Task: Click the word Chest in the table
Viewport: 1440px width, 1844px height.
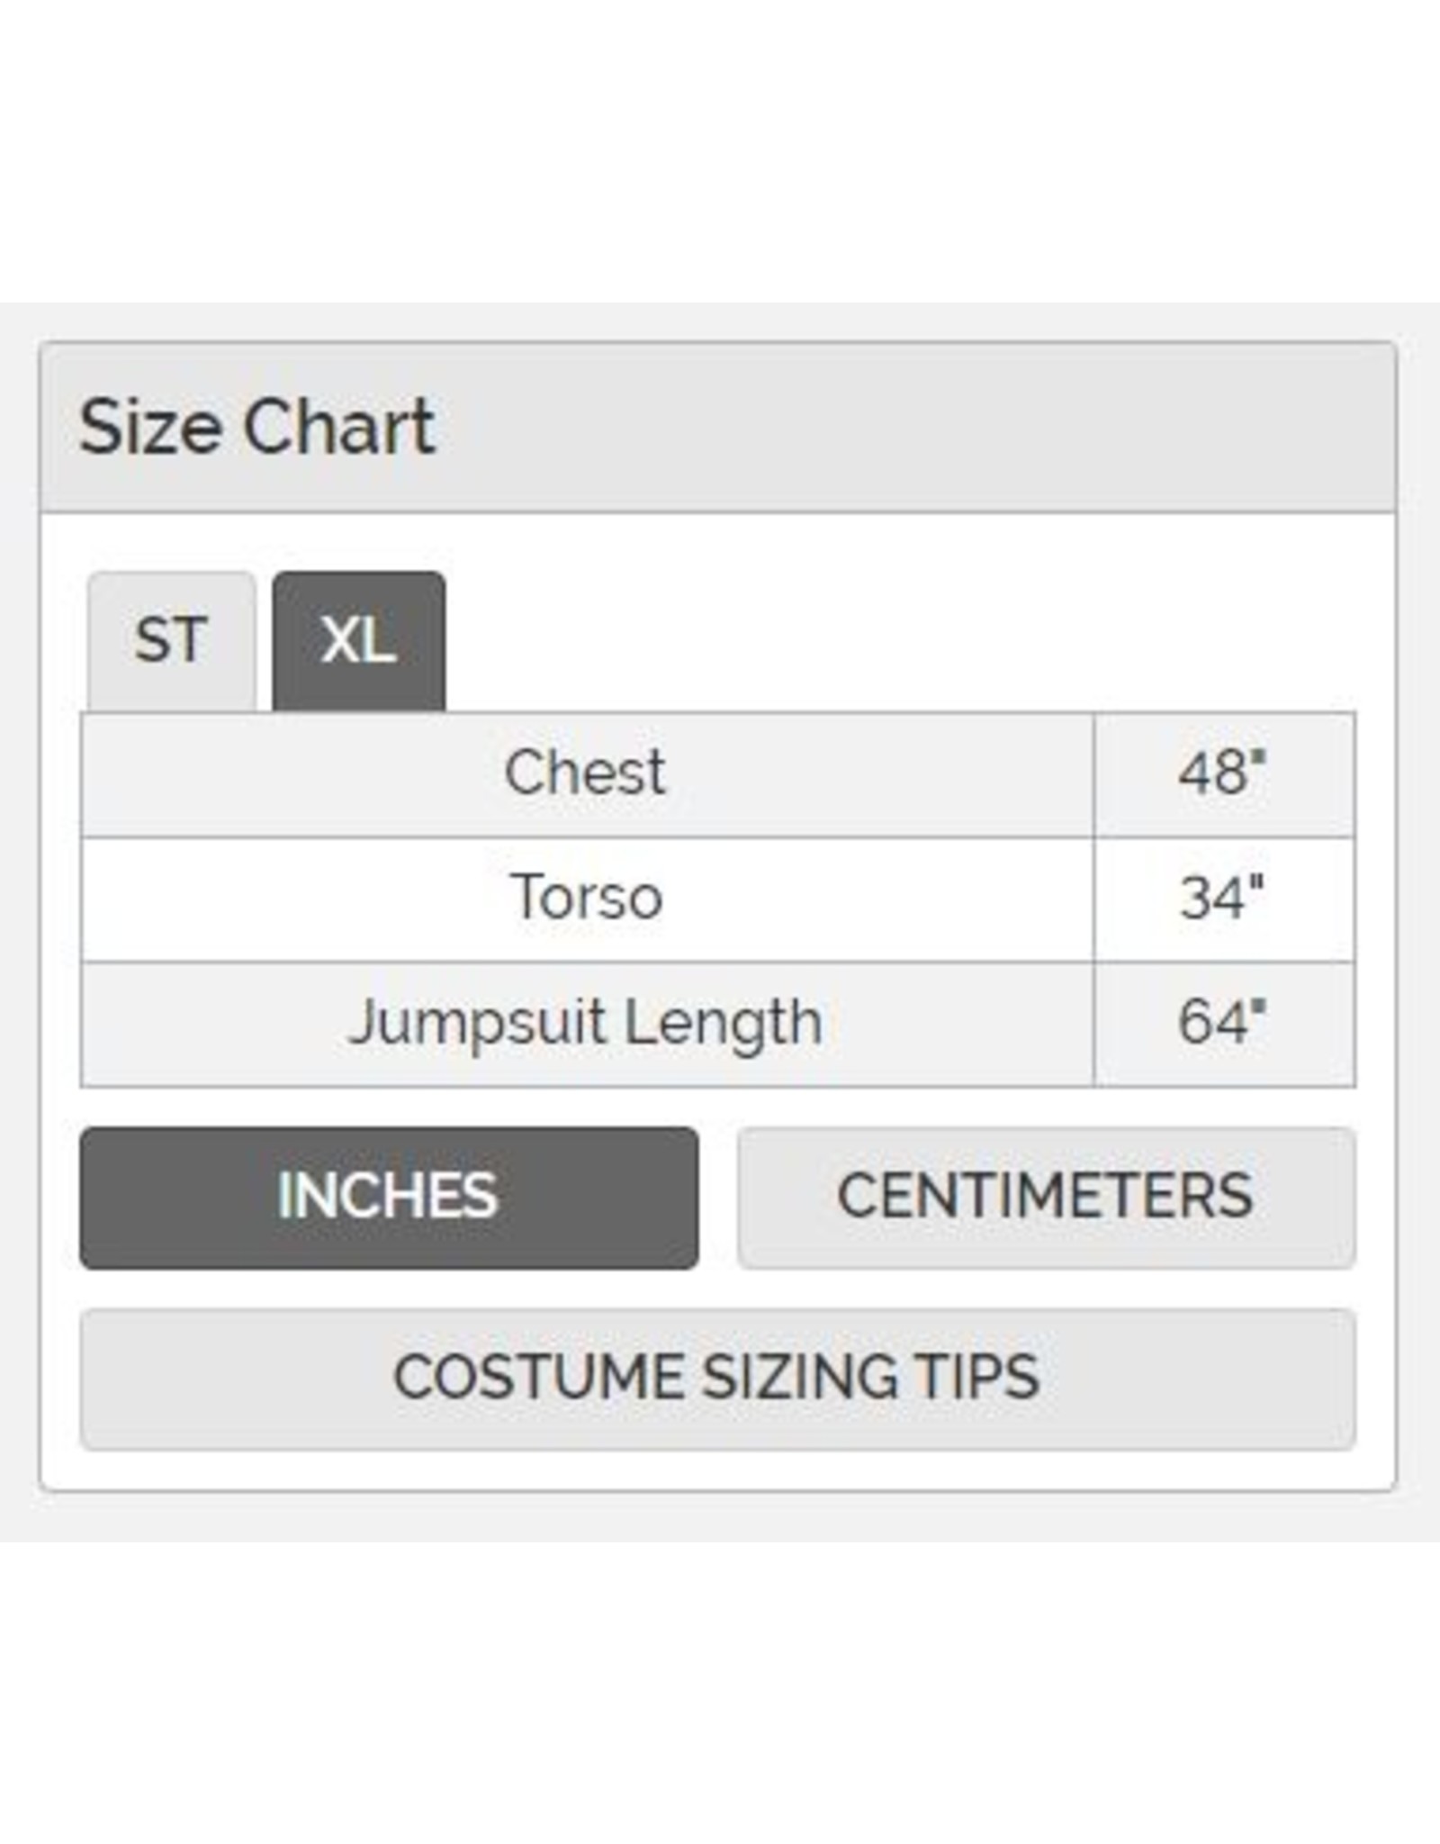Action: (x=585, y=773)
